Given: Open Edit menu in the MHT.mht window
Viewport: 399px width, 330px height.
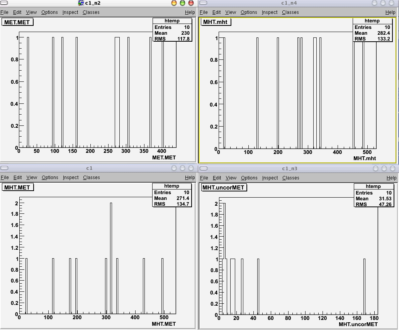Looking at the screenshot, I should point(217,12).
